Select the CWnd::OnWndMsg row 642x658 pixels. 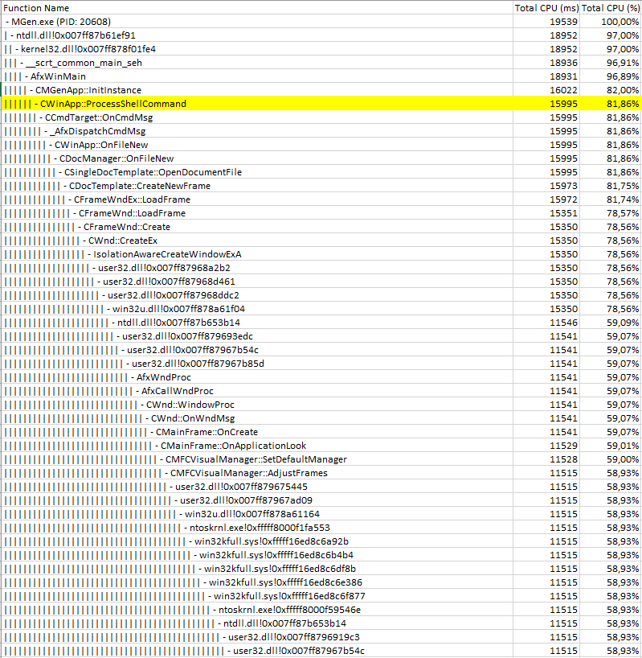pos(321,418)
